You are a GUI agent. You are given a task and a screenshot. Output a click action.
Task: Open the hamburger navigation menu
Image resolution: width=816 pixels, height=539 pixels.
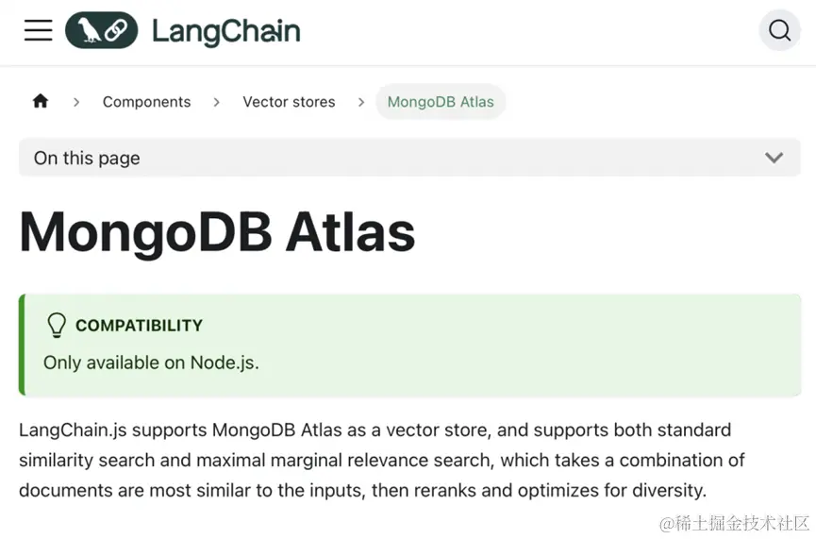(38, 30)
